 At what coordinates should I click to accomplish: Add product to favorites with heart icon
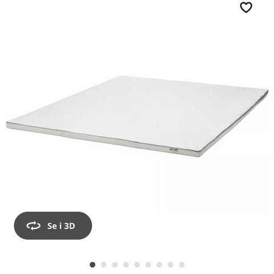pos(246,7)
